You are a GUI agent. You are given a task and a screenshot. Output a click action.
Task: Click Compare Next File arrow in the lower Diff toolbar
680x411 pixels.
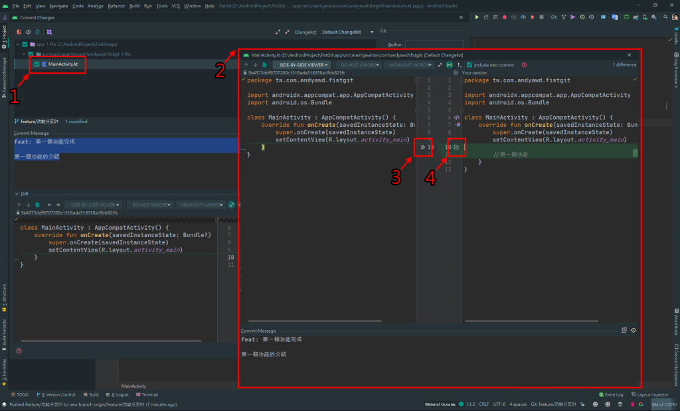(x=58, y=205)
